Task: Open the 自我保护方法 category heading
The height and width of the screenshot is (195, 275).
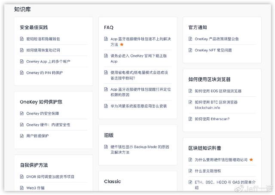Action: (x=34, y=165)
